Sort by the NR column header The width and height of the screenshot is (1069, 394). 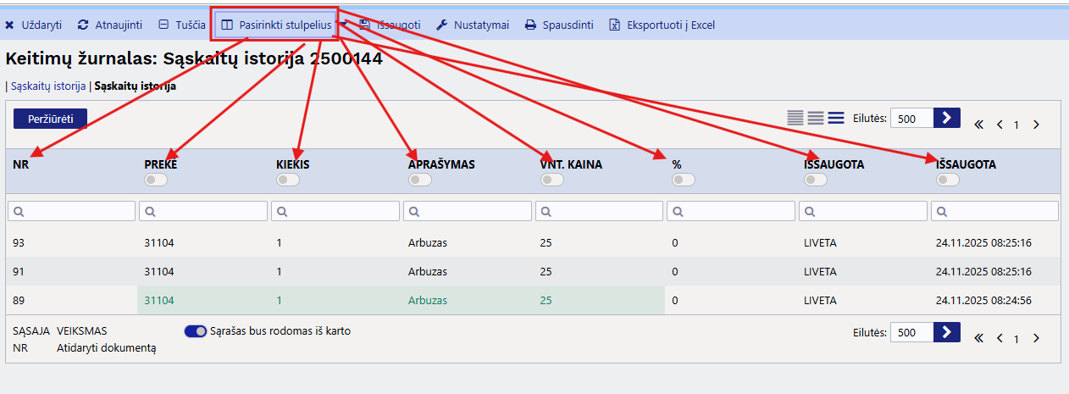pyautogui.click(x=21, y=164)
